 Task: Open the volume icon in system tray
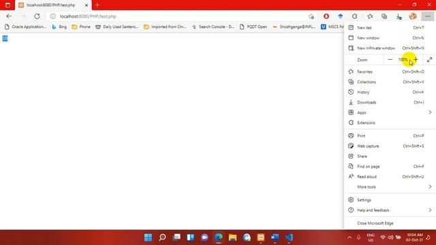coord(390,238)
